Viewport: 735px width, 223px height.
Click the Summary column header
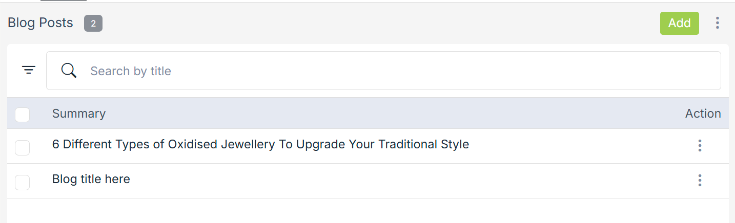(79, 114)
